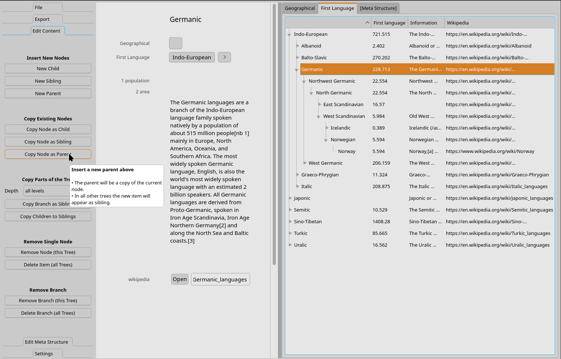Expand the Sino-Tibetan node

point(290,221)
